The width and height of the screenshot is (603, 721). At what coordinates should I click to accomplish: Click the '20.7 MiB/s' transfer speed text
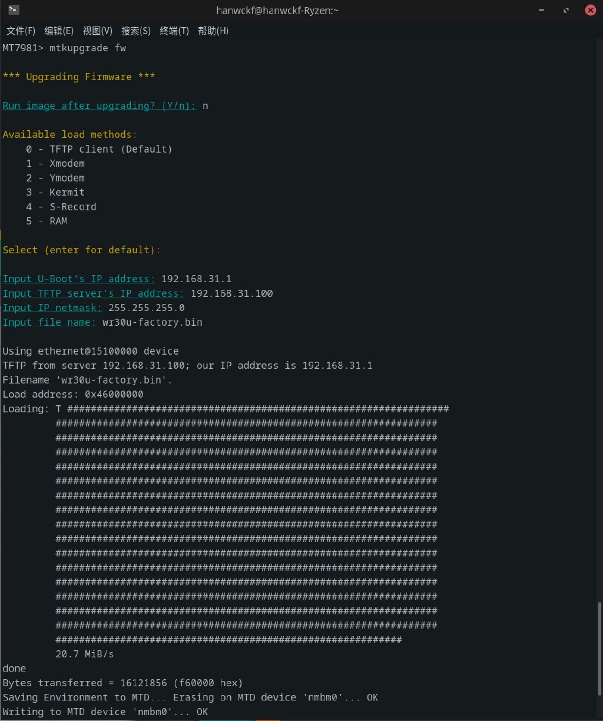[x=84, y=654]
